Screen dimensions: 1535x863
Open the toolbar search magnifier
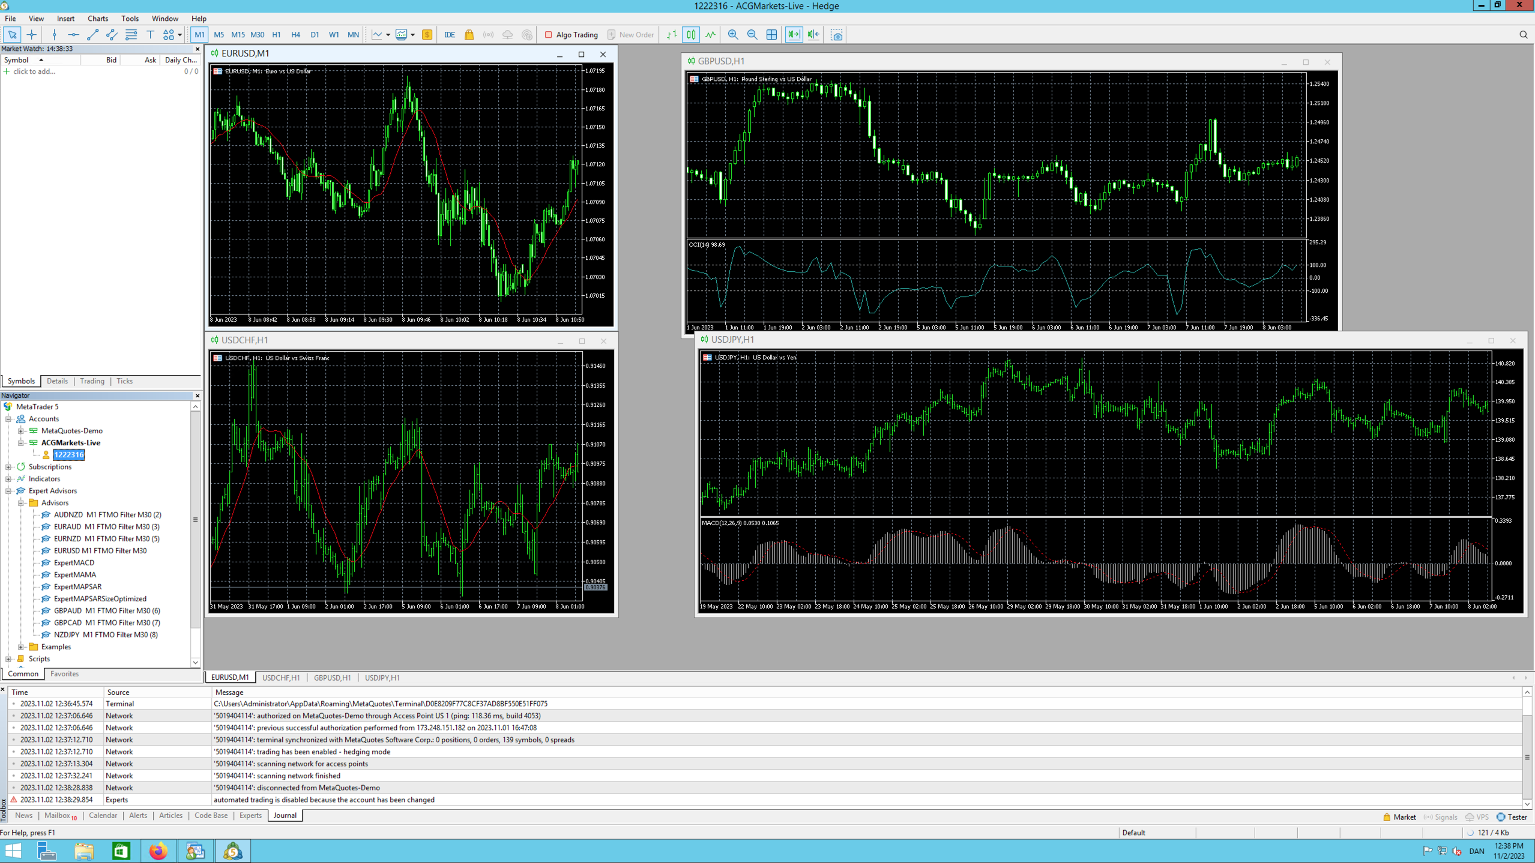(x=1523, y=35)
